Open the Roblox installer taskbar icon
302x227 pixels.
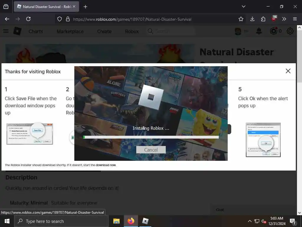point(145,221)
